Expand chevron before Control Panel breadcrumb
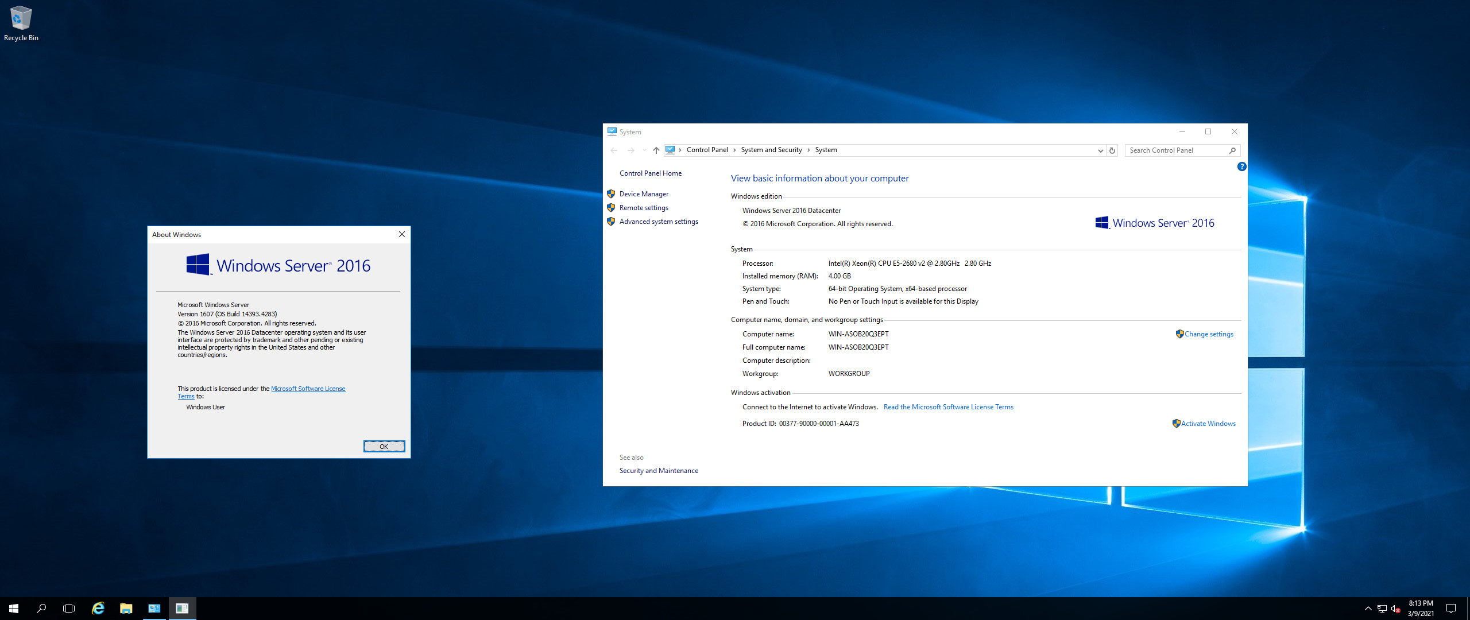Image resolution: width=1470 pixels, height=620 pixels. tap(680, 150)
